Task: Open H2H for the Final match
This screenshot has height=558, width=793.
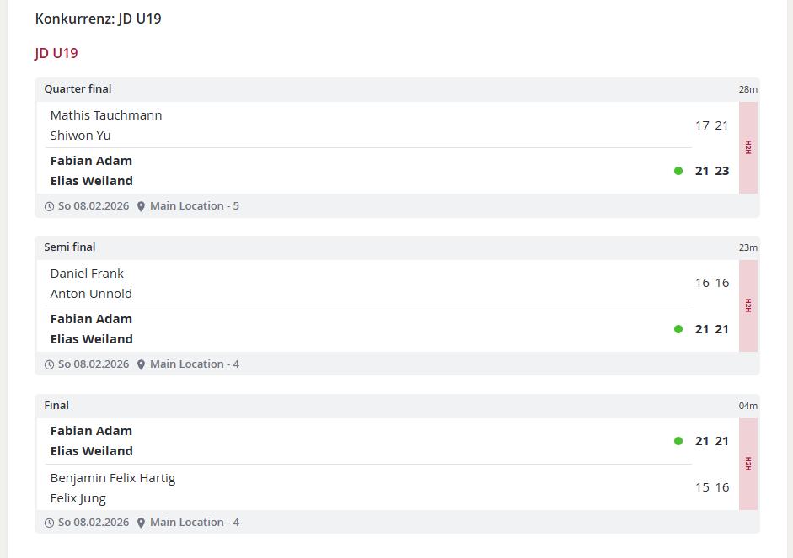Action: point(747,464)
